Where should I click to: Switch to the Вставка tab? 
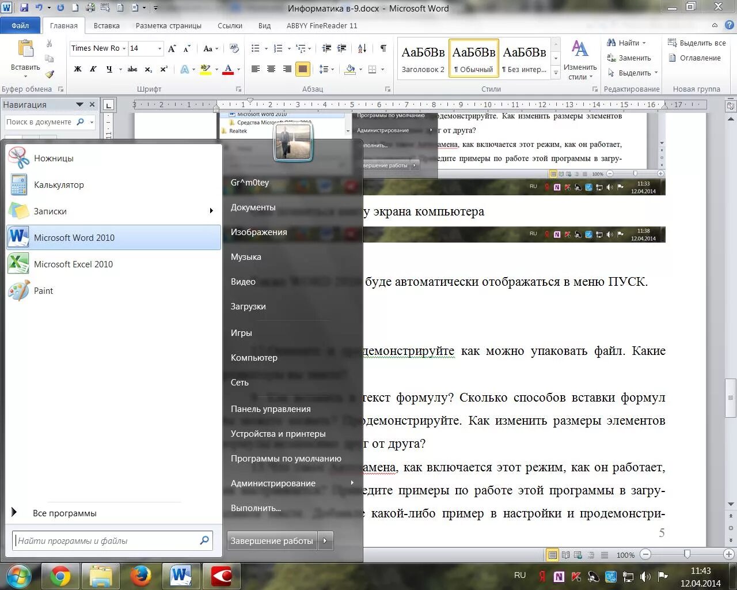(107, 25)
